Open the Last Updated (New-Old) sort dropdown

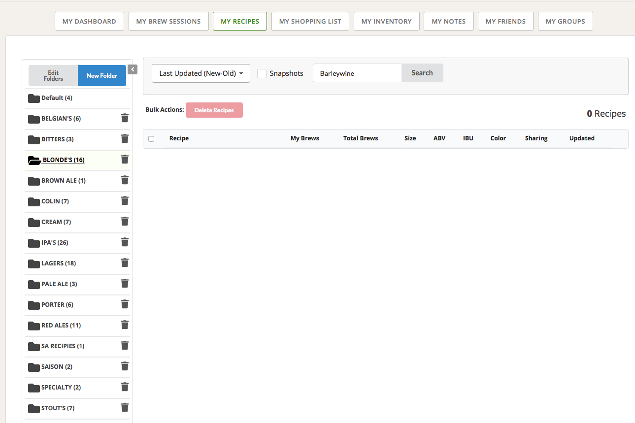click(201, 73)
